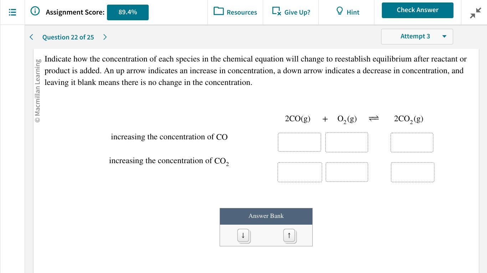Screen dimensions: 487x273
Task: Submit with Check Answer button
Action: (417, 10)
